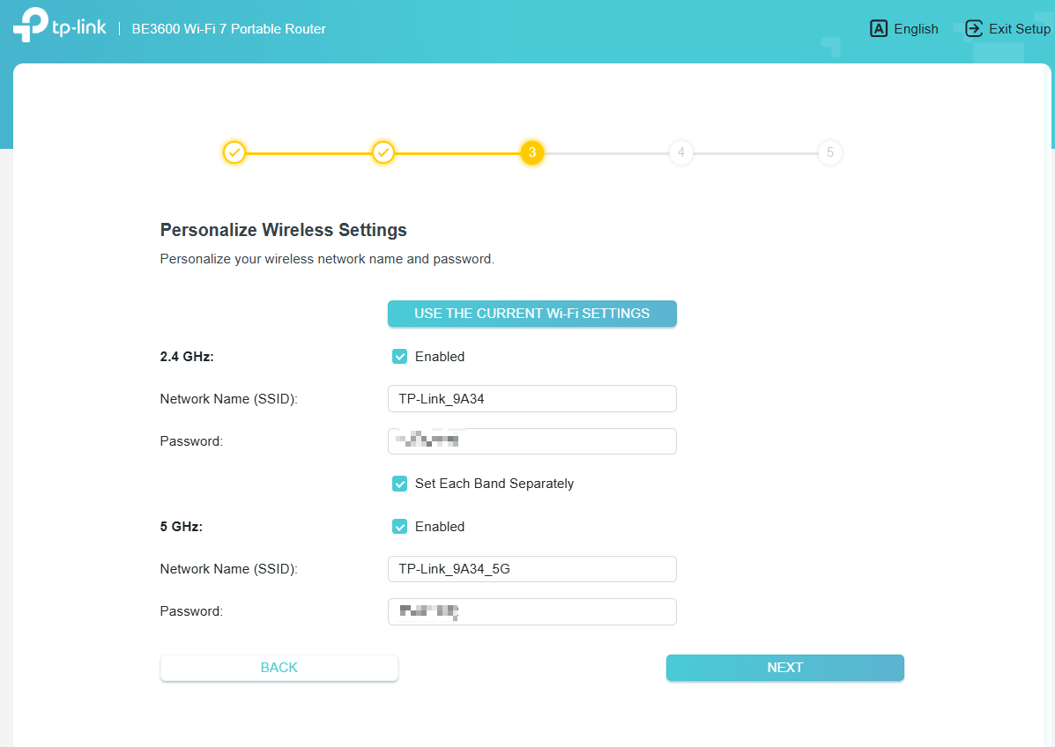
Task: Click Exit Setup in the top bar
Action: (1019, 28)
